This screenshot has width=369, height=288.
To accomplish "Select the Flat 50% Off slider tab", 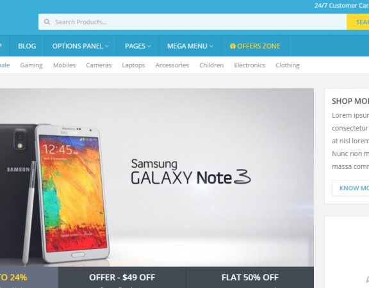I will [x=250, y=277].
